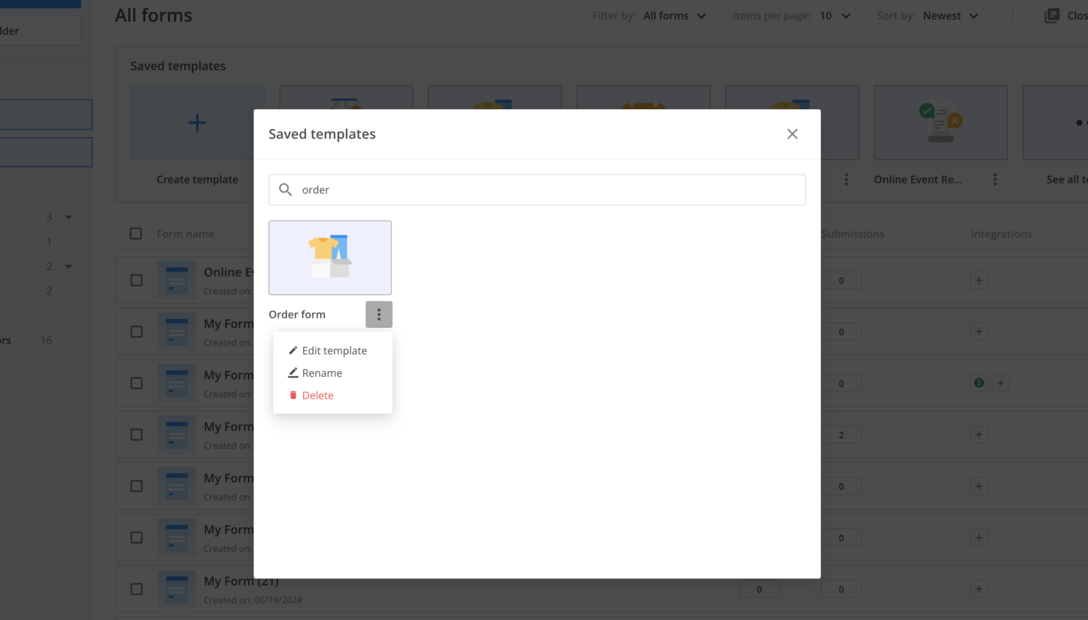Click the plus Create template card
The height and width of the screenshot is (620, 1088).
(197, 123)
